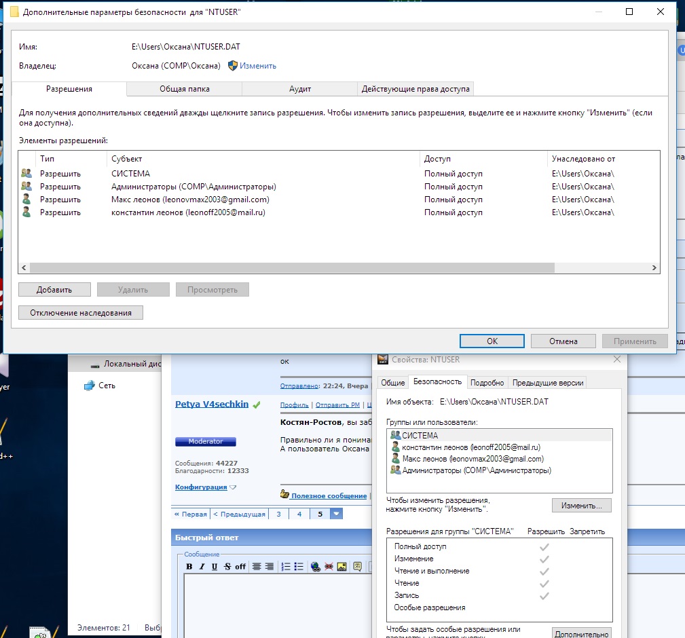Click the thumbs-up useful message icon
685x638 pixels.
[285, 495]
